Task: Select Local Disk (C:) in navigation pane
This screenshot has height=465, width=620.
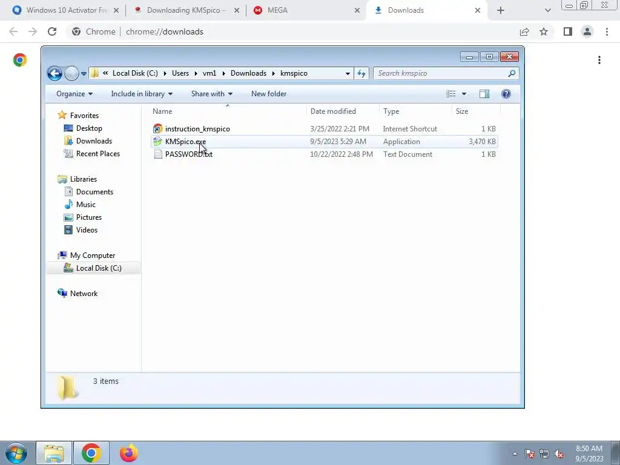Action: [x=99, y=268]
